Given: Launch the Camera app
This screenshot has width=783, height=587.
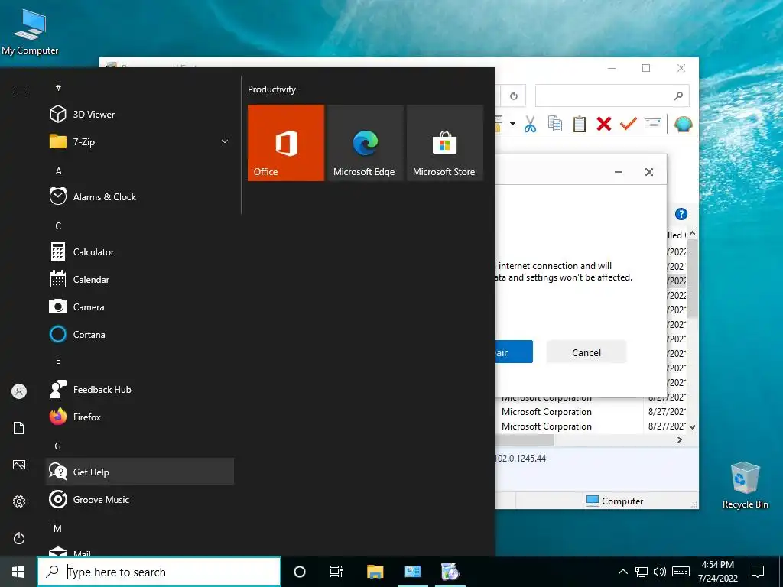Looking at the screenshot, I should click(140, 306).
